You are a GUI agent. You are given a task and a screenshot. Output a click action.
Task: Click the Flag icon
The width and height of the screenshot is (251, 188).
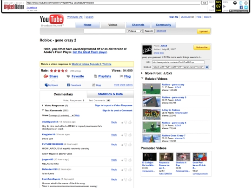(121, 76)
